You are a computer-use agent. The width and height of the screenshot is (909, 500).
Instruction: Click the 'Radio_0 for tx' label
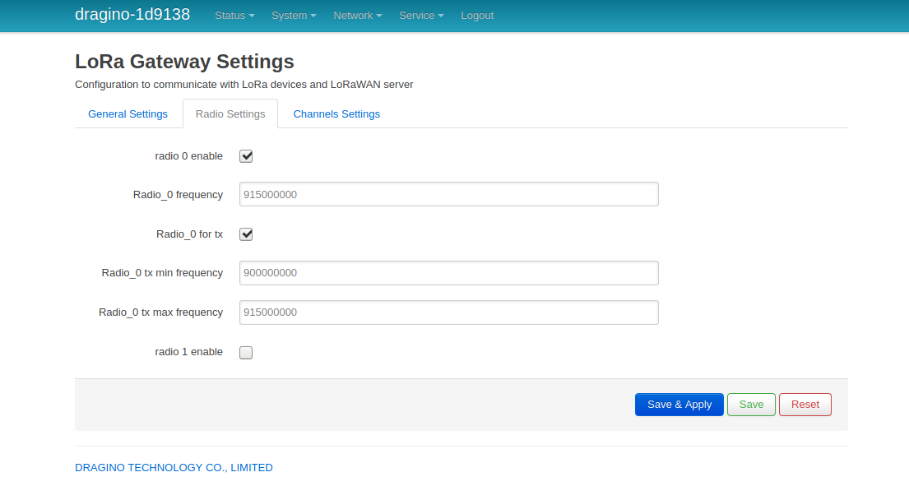pos(189,234)
